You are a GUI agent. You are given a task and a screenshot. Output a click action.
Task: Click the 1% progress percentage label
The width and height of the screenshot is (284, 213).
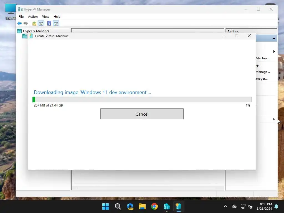(x=248, y=105)
